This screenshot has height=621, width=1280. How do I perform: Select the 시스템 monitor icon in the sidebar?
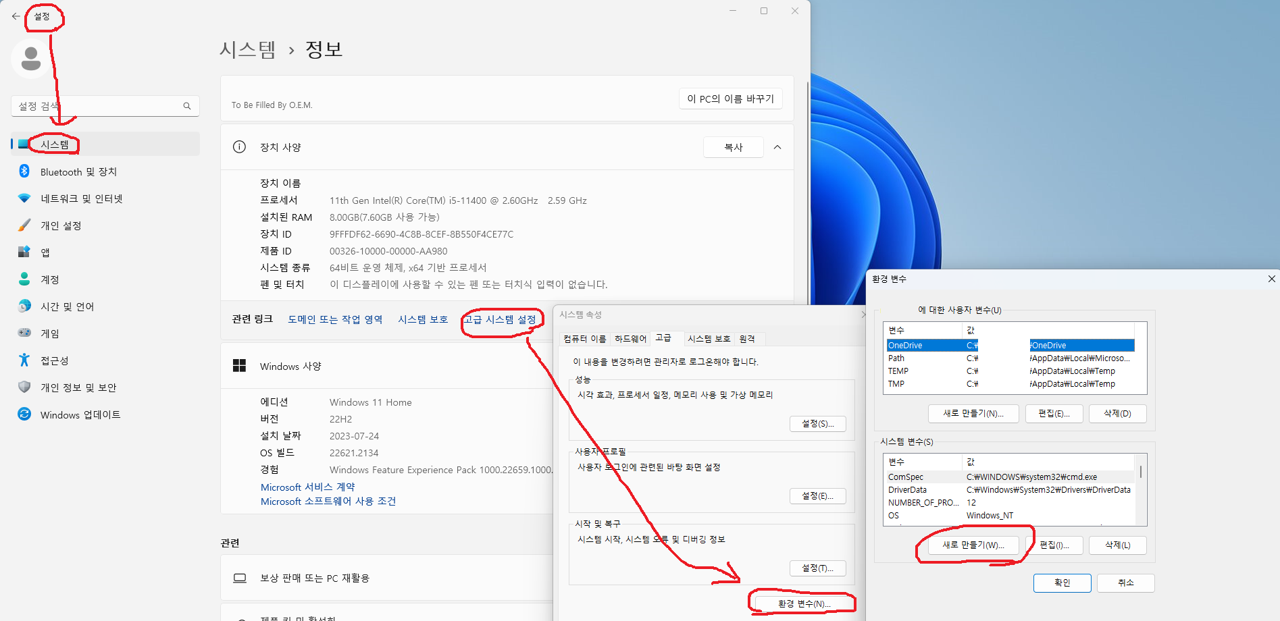[24, 144]
